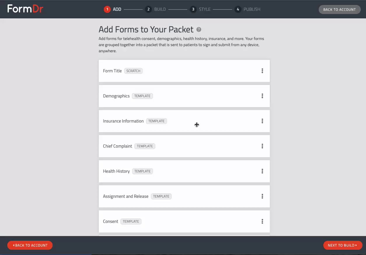Open three-dot menu for Health History

[262, 171]
